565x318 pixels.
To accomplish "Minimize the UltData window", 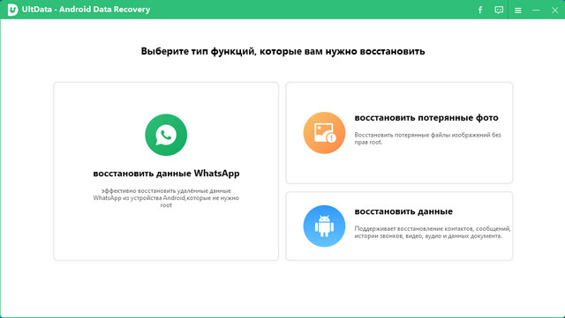I will point(536,10).
